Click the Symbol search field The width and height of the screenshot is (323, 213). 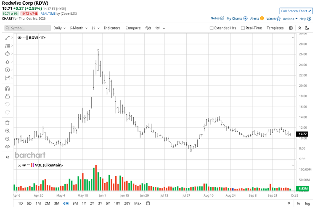click(x=28, y=28)
